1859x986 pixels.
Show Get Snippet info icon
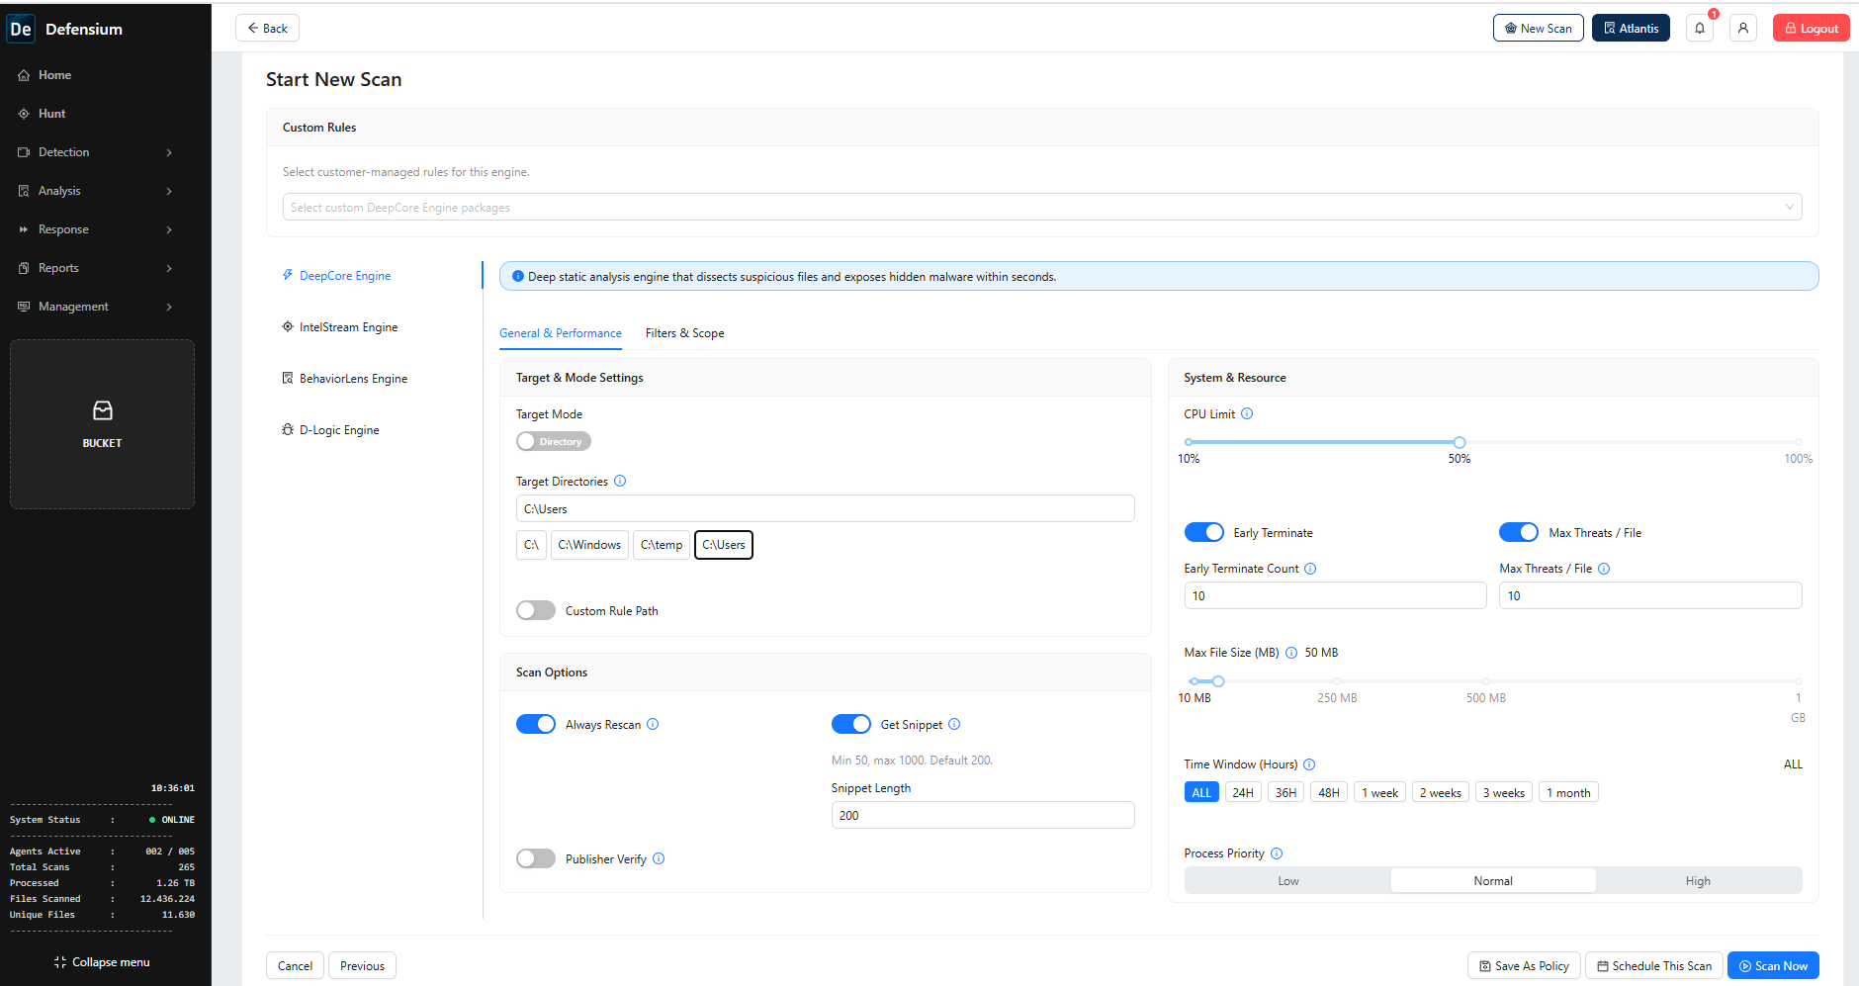pyautogui.click(x=954, y=724)
